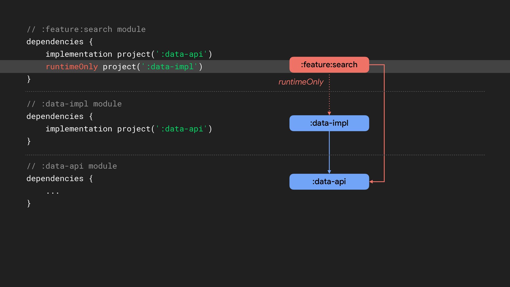Viewport: 510px width, 287px height.
Task: Click the red runtimeOnly keyword in code
Action: click(x=72, y=67)
